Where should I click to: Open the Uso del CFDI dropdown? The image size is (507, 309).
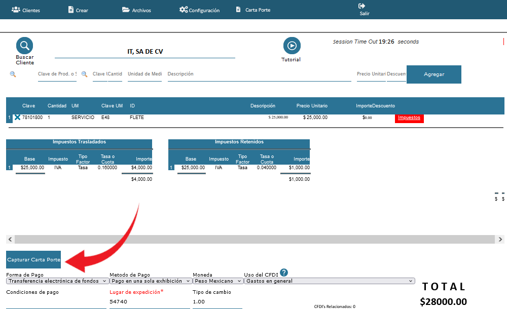(x=329, y=281)
